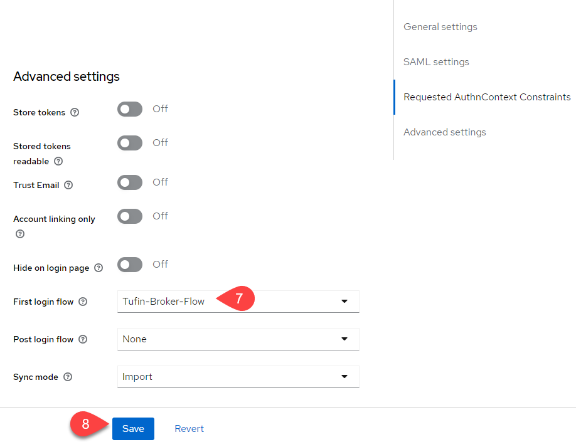Click the Revert link
This screenshot has width=576, height=442.
tap(189, 429)
